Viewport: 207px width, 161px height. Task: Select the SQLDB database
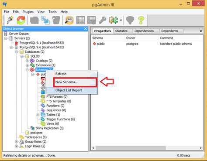coord(35,56)
